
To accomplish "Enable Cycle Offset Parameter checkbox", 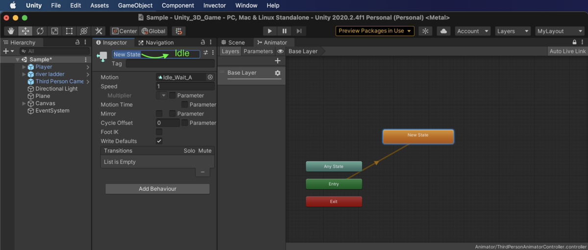I will 185,123.
